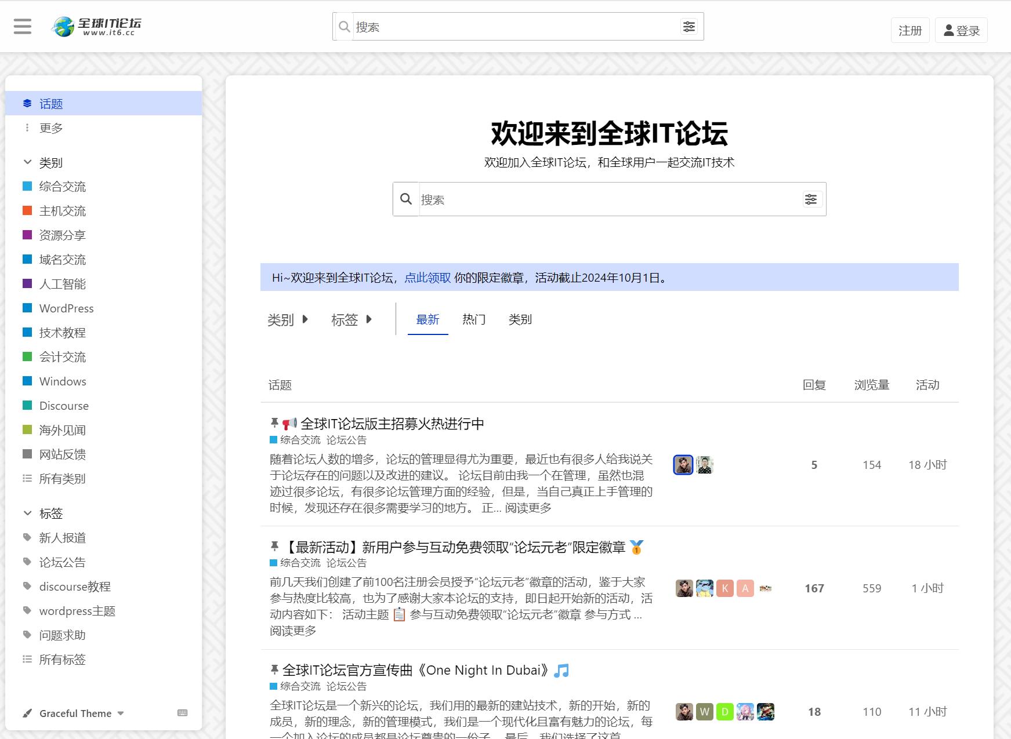
Task: Switch to the 类别 tab beside 热门
Action: 520,319
